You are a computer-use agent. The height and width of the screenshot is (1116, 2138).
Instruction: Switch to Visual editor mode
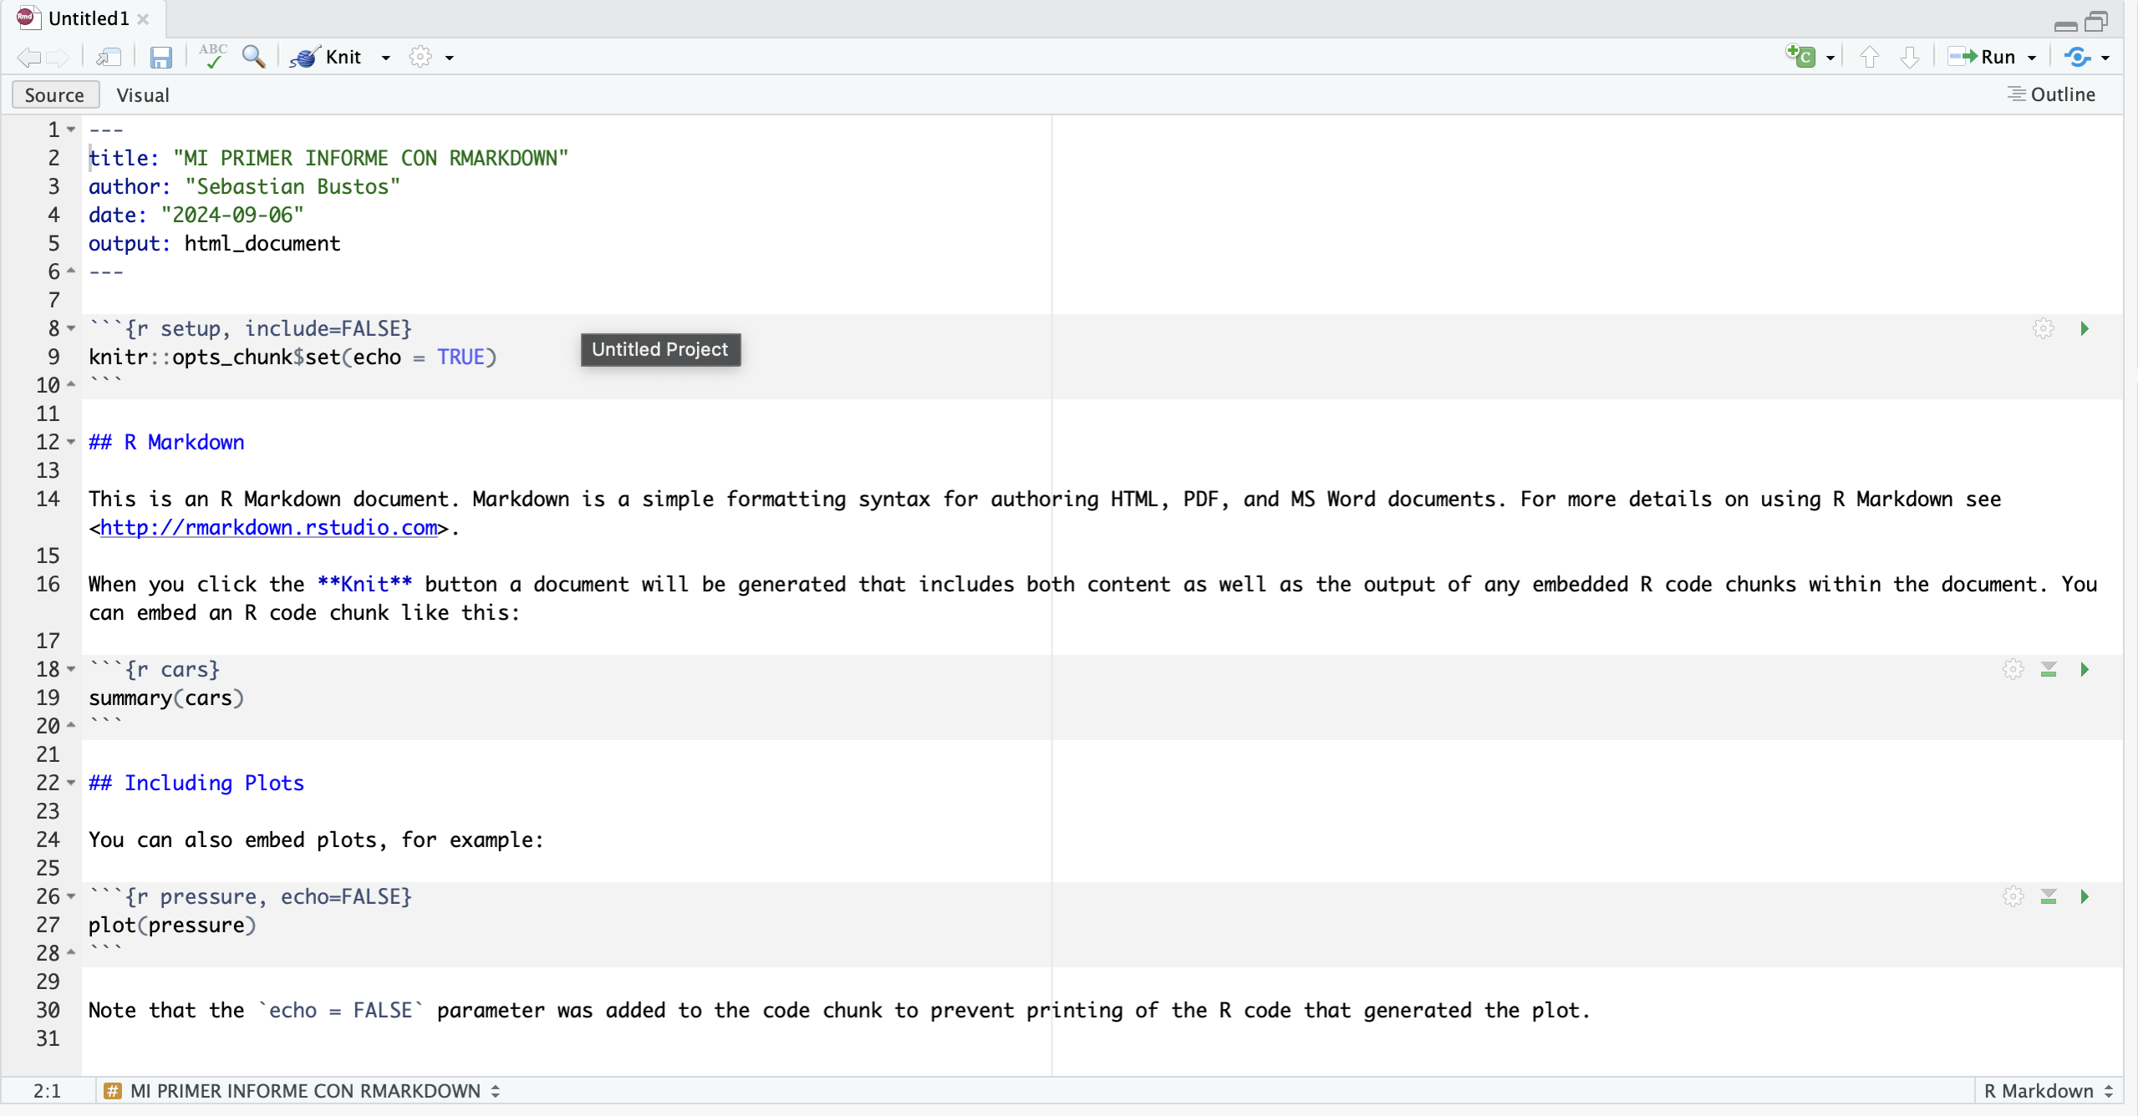(x=143, y=95)
